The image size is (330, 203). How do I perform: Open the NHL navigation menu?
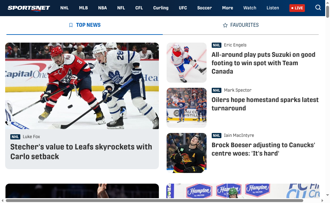[64, 8]
